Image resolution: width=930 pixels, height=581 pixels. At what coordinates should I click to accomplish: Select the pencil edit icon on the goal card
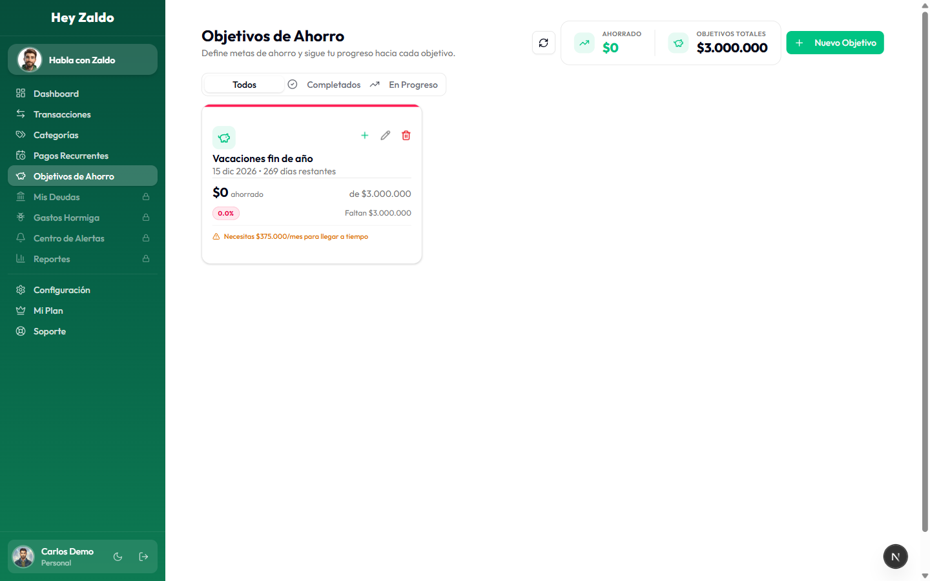click(386, 135)
